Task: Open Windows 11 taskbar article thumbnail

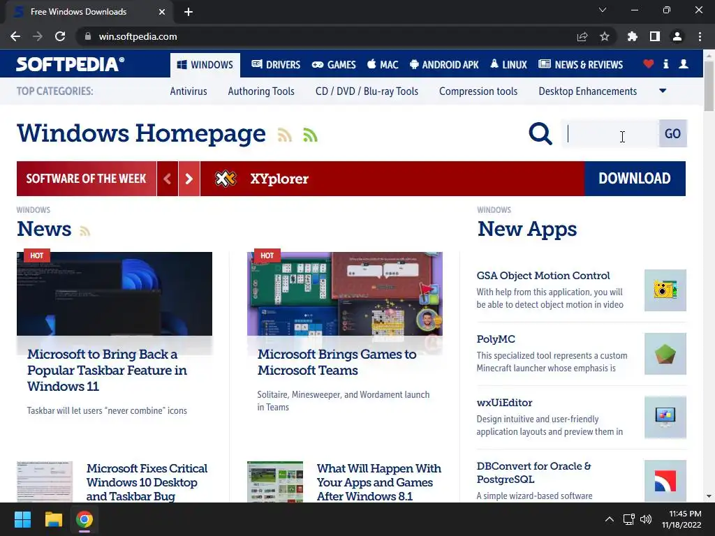Action: (x=115, y=294)
